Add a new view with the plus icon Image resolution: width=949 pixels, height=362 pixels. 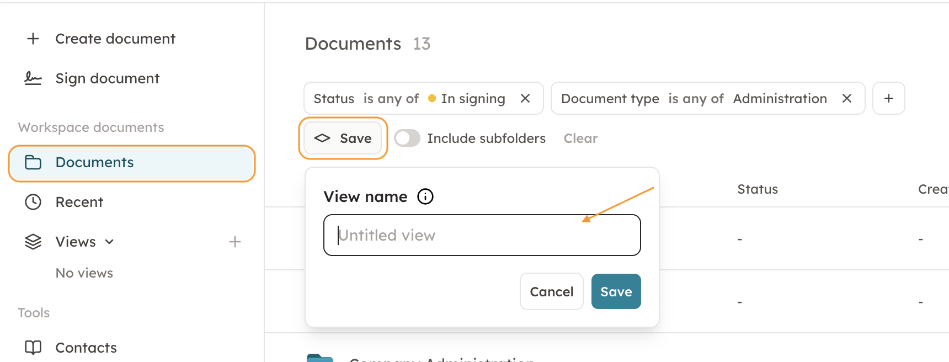235,242
